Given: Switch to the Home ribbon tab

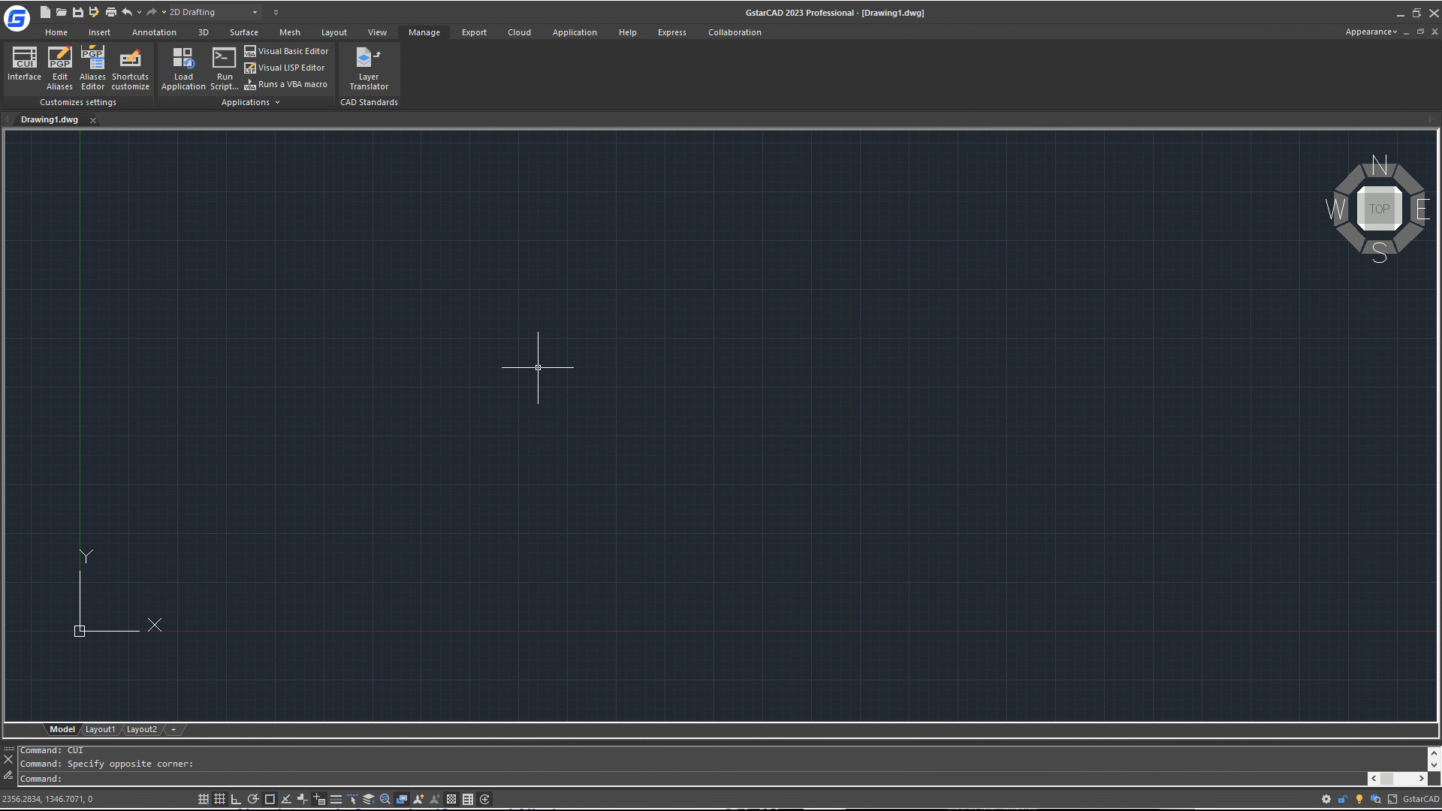Looking at the screenshot, I should 56,32.
